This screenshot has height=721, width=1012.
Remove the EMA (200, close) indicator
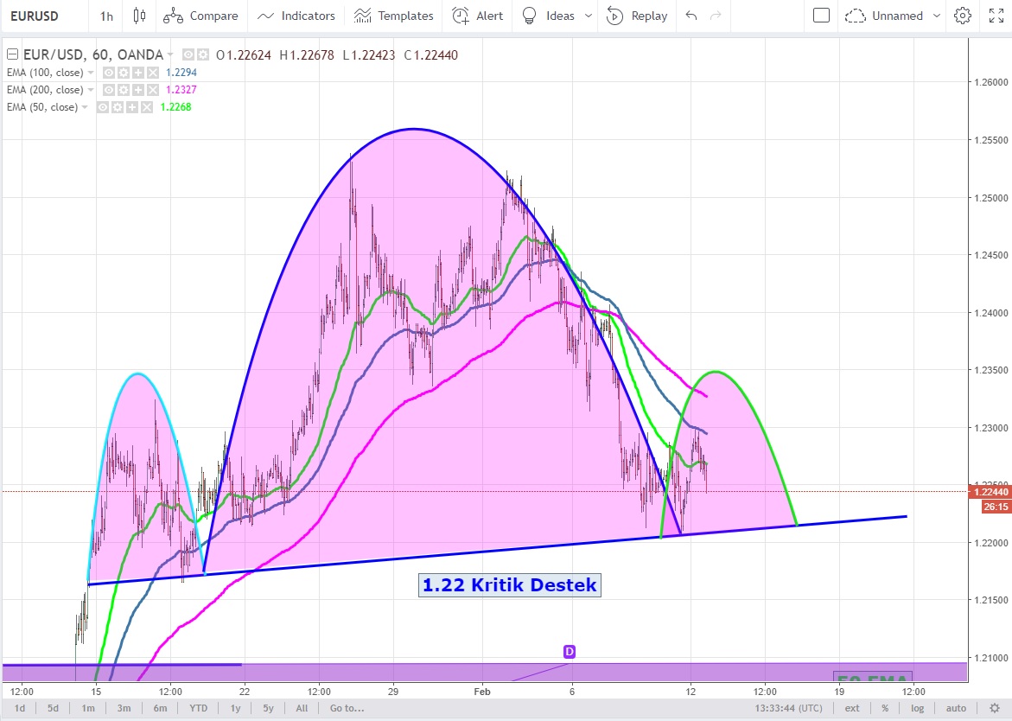[153, 90]
